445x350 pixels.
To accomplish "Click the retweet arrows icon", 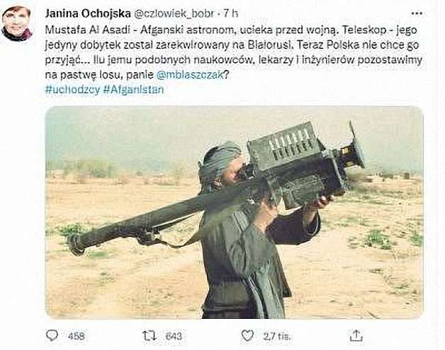I will click(150, 336).
